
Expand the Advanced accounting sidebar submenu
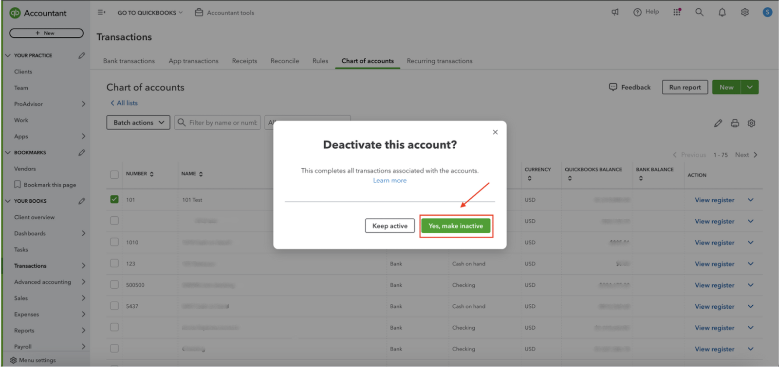(x=83, y=282)
